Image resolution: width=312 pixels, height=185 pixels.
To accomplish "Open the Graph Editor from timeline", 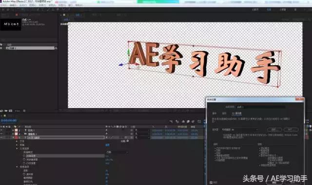I will 199,121.
